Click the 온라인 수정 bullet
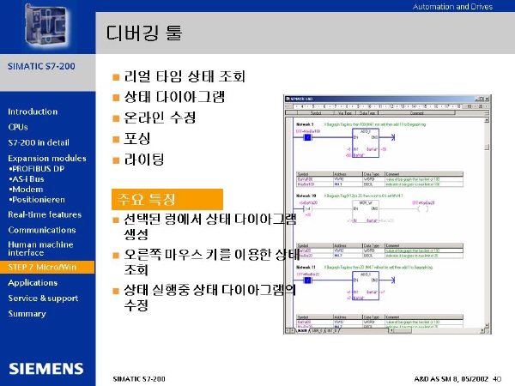Viewport: 515px width, 386px height. [x=160, y=118]
